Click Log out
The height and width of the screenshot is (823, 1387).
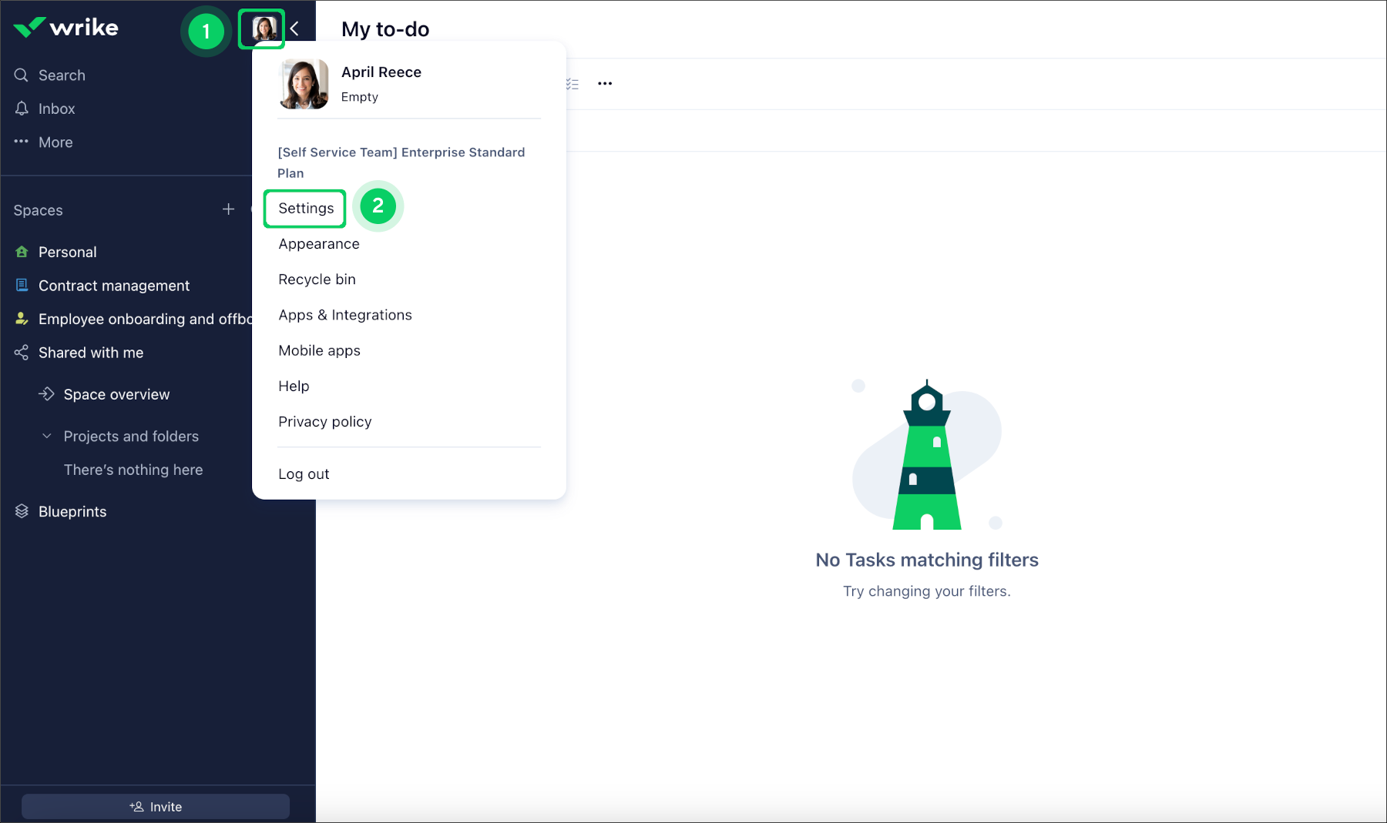pos(304,474)
